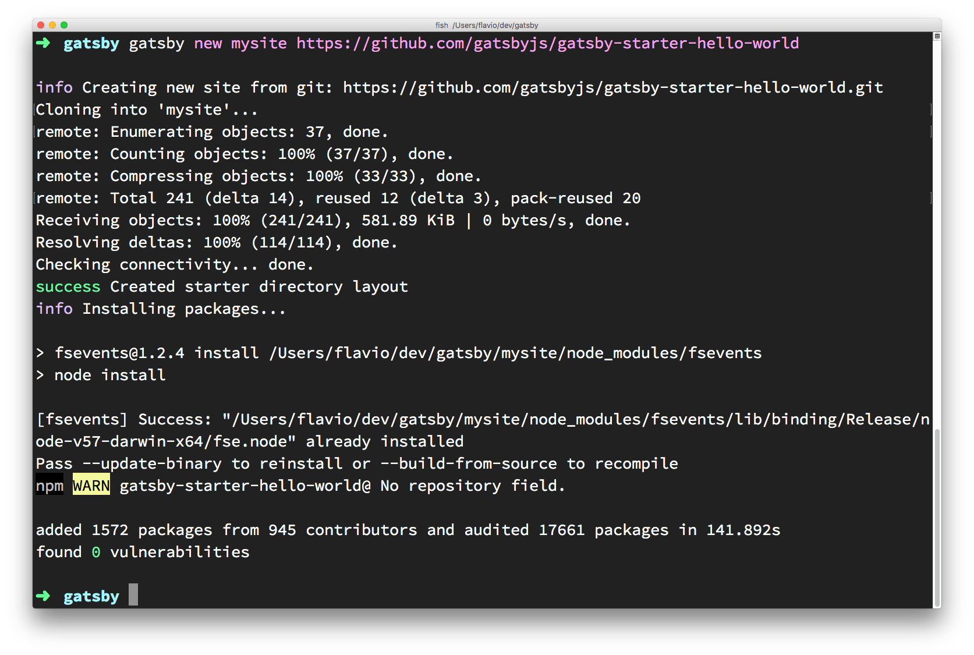Click the window title showing /Users/flavio/dev/gatsby
This screenshot has width=974, height=655.
tap(487, 25)
